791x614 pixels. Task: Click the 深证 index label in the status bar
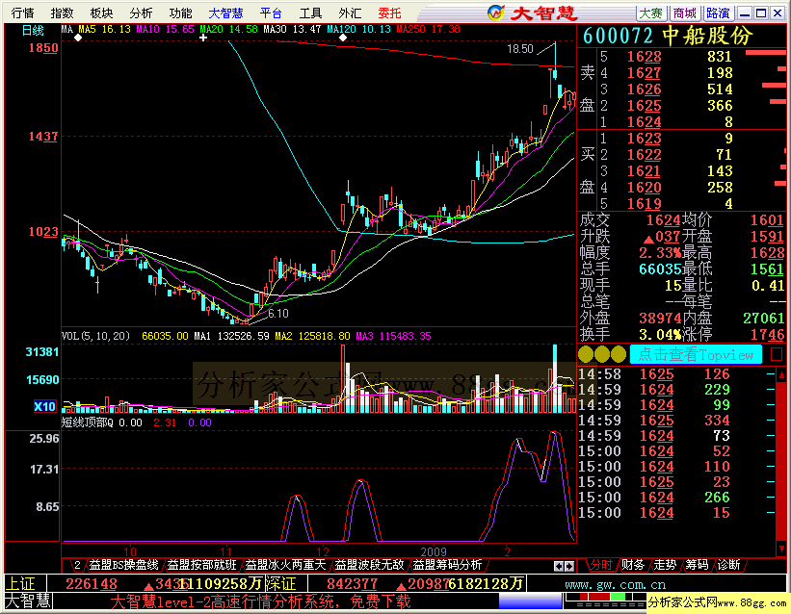point(280,584)
